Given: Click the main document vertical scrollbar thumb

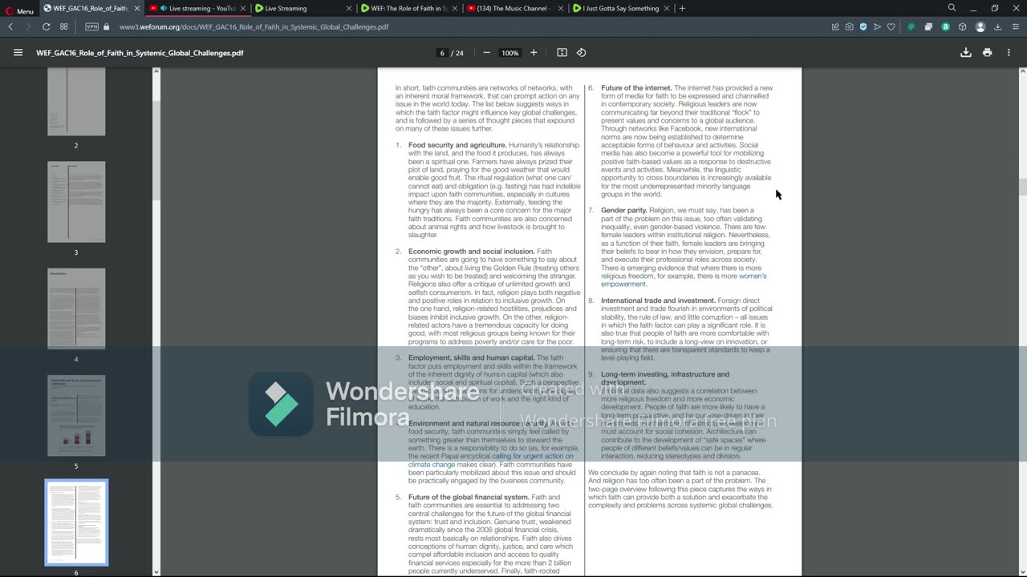Looking at the screenshot, I should (1022, 187).
